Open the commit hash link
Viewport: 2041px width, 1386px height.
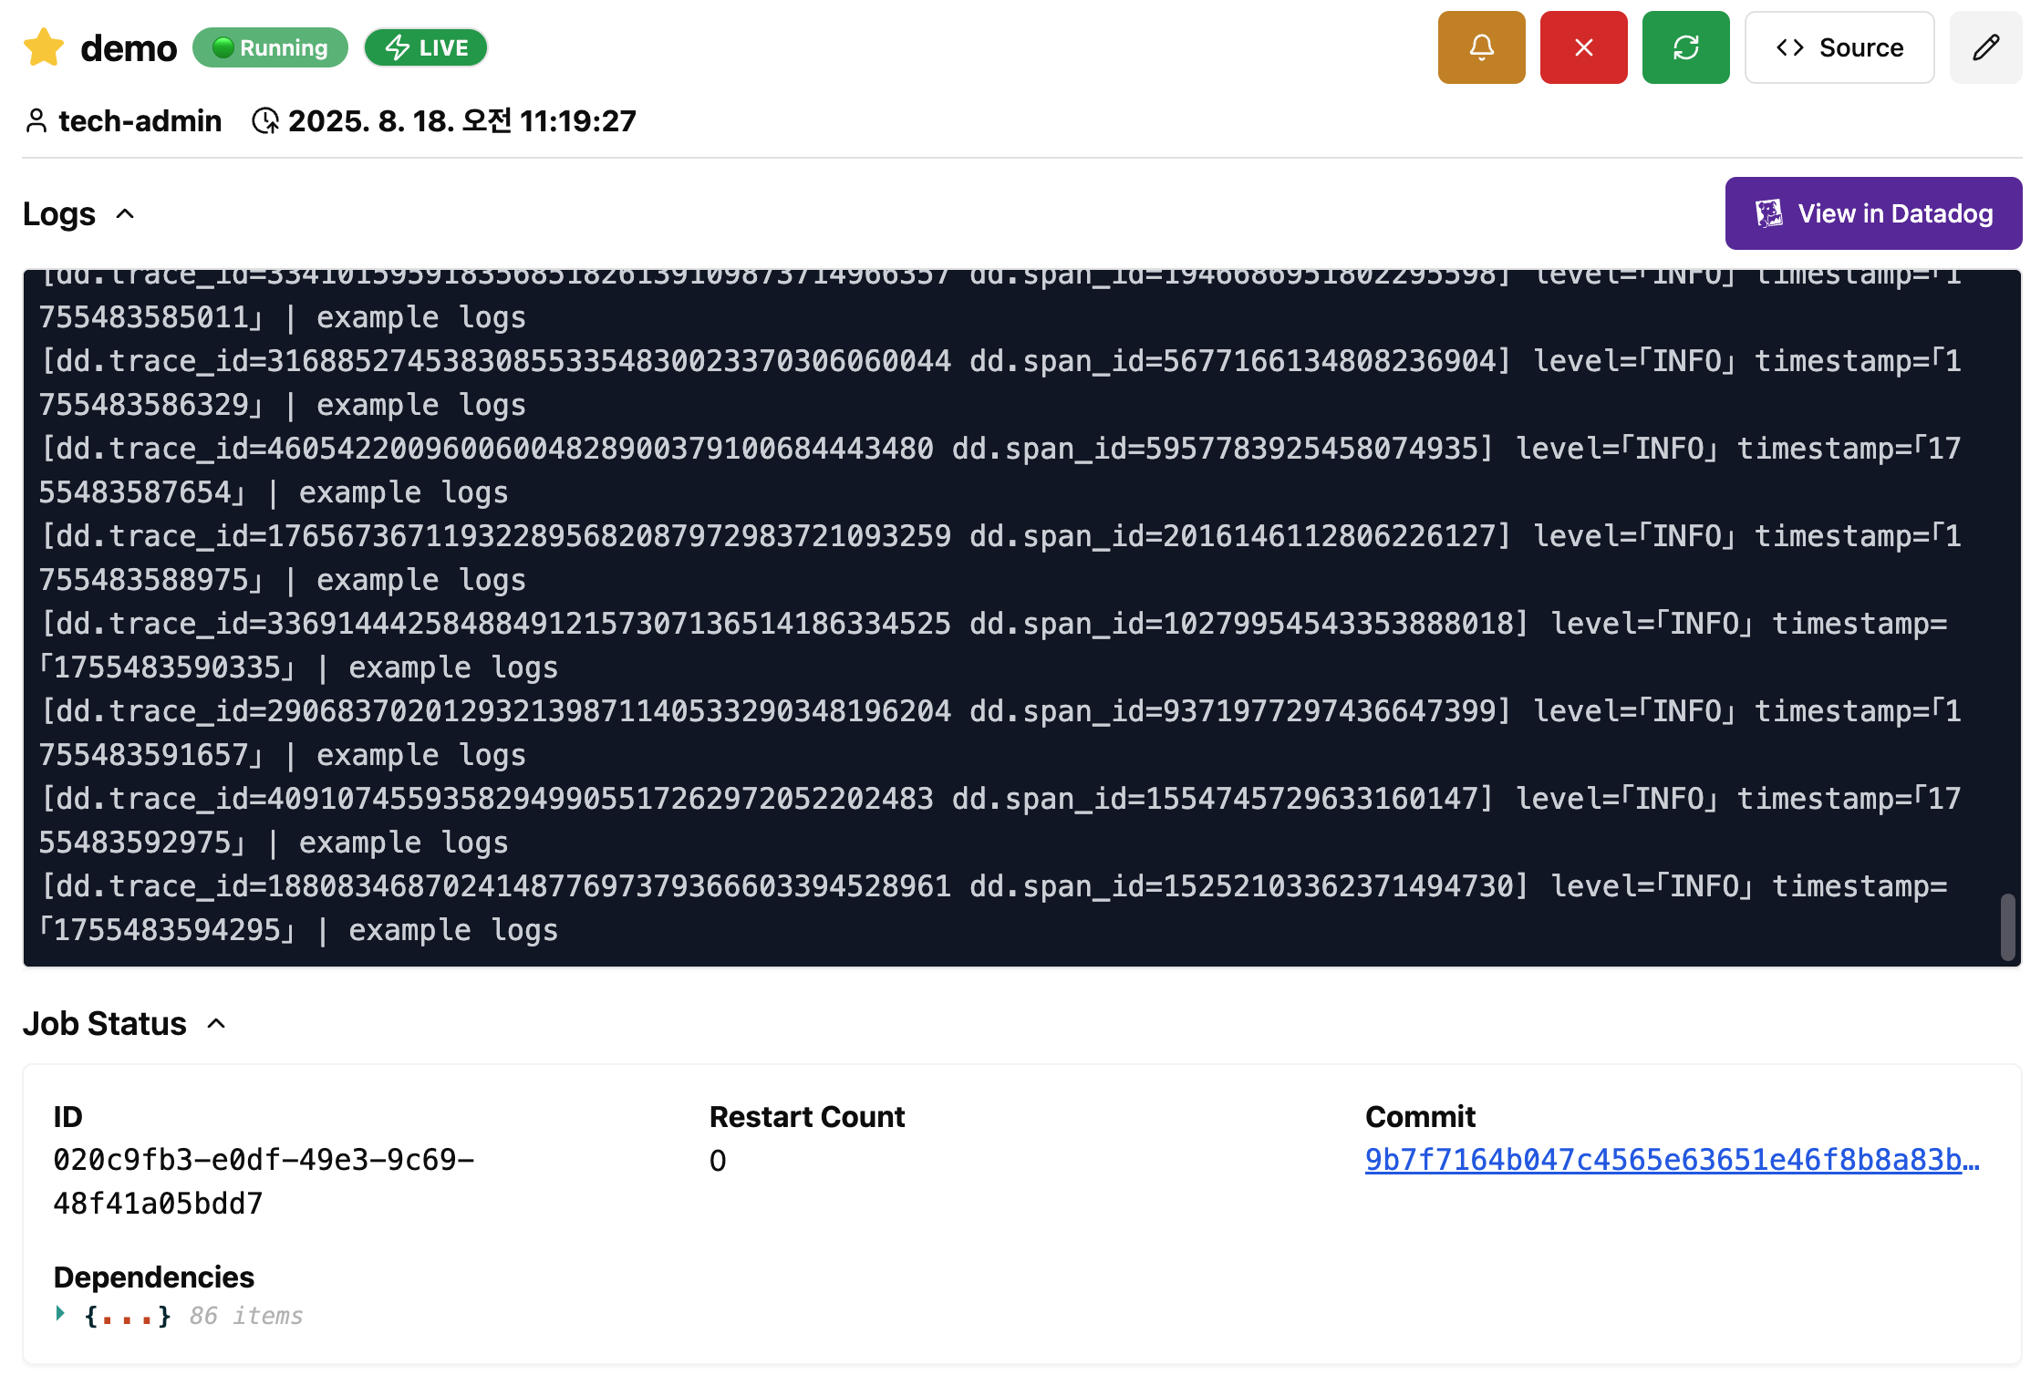click(1672, 1160)
